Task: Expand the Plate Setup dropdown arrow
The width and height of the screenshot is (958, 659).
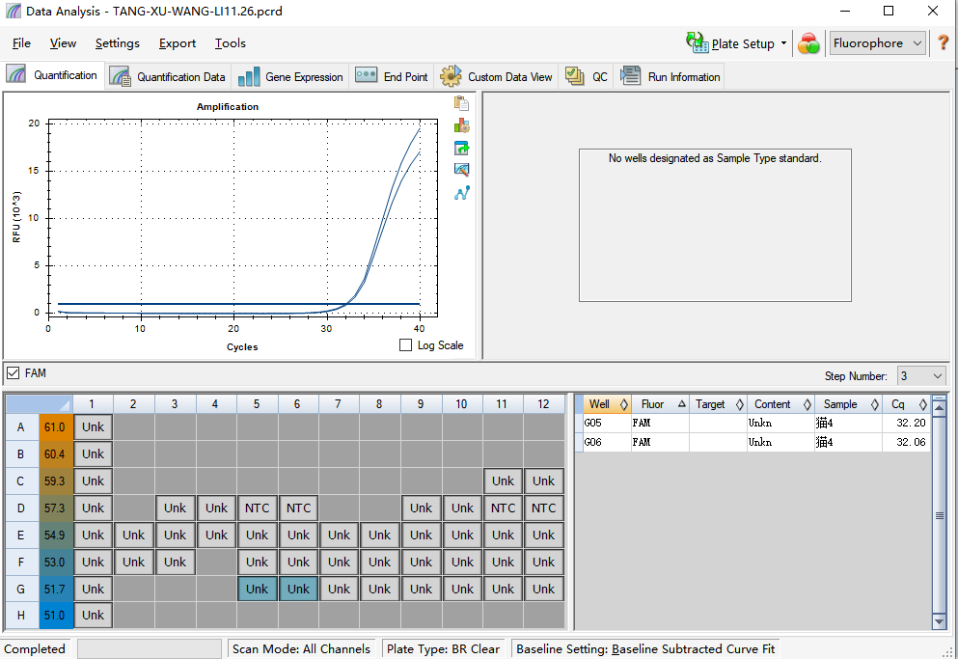Action: (x=784, y=43)
